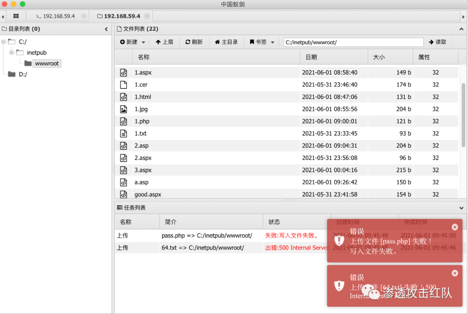Screen dimensions: 468x314
Task: Click the 1.txt text file icon
Action: click(x=123, y=133)
